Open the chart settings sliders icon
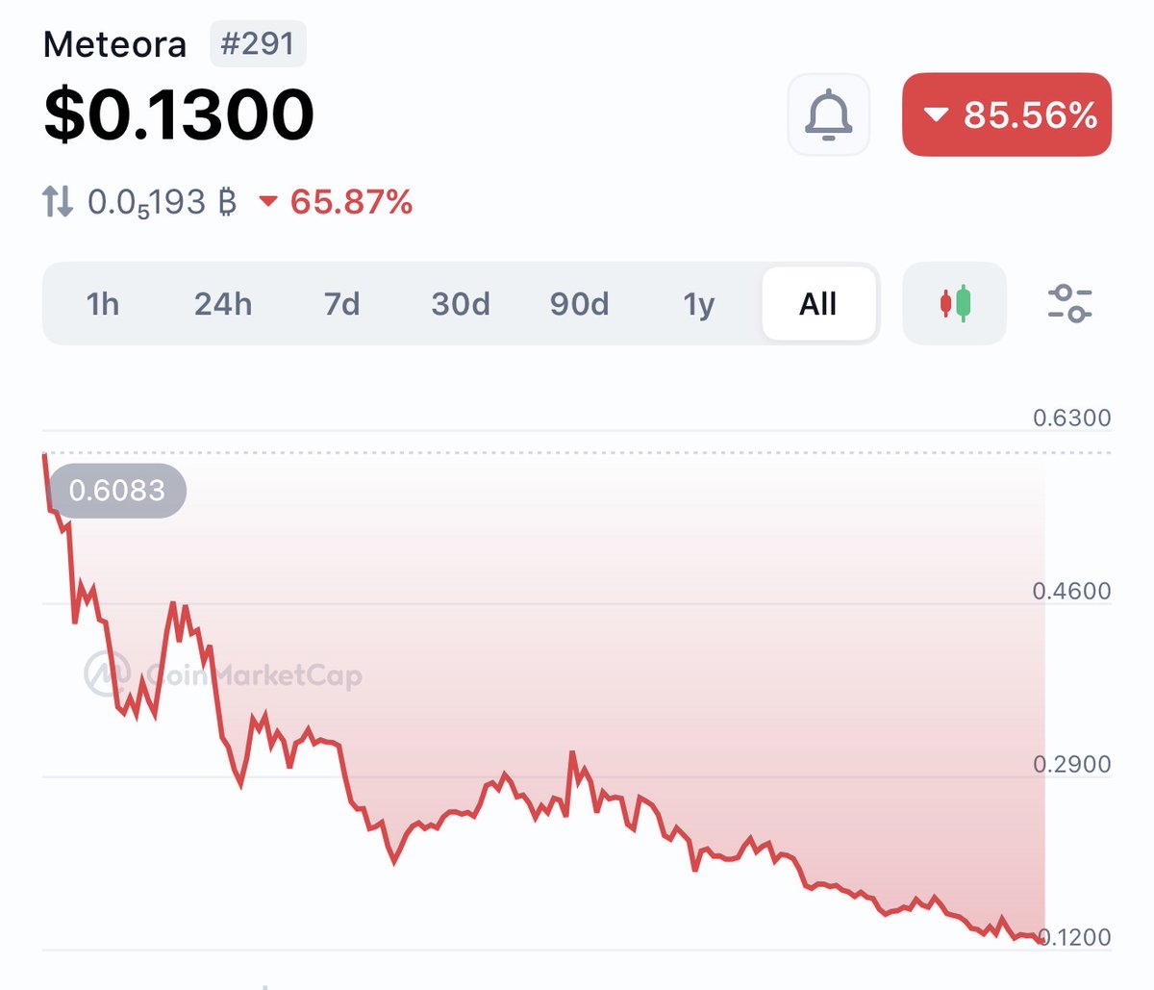This screenshot has width=1154, height=990. tap(1068, 303)
